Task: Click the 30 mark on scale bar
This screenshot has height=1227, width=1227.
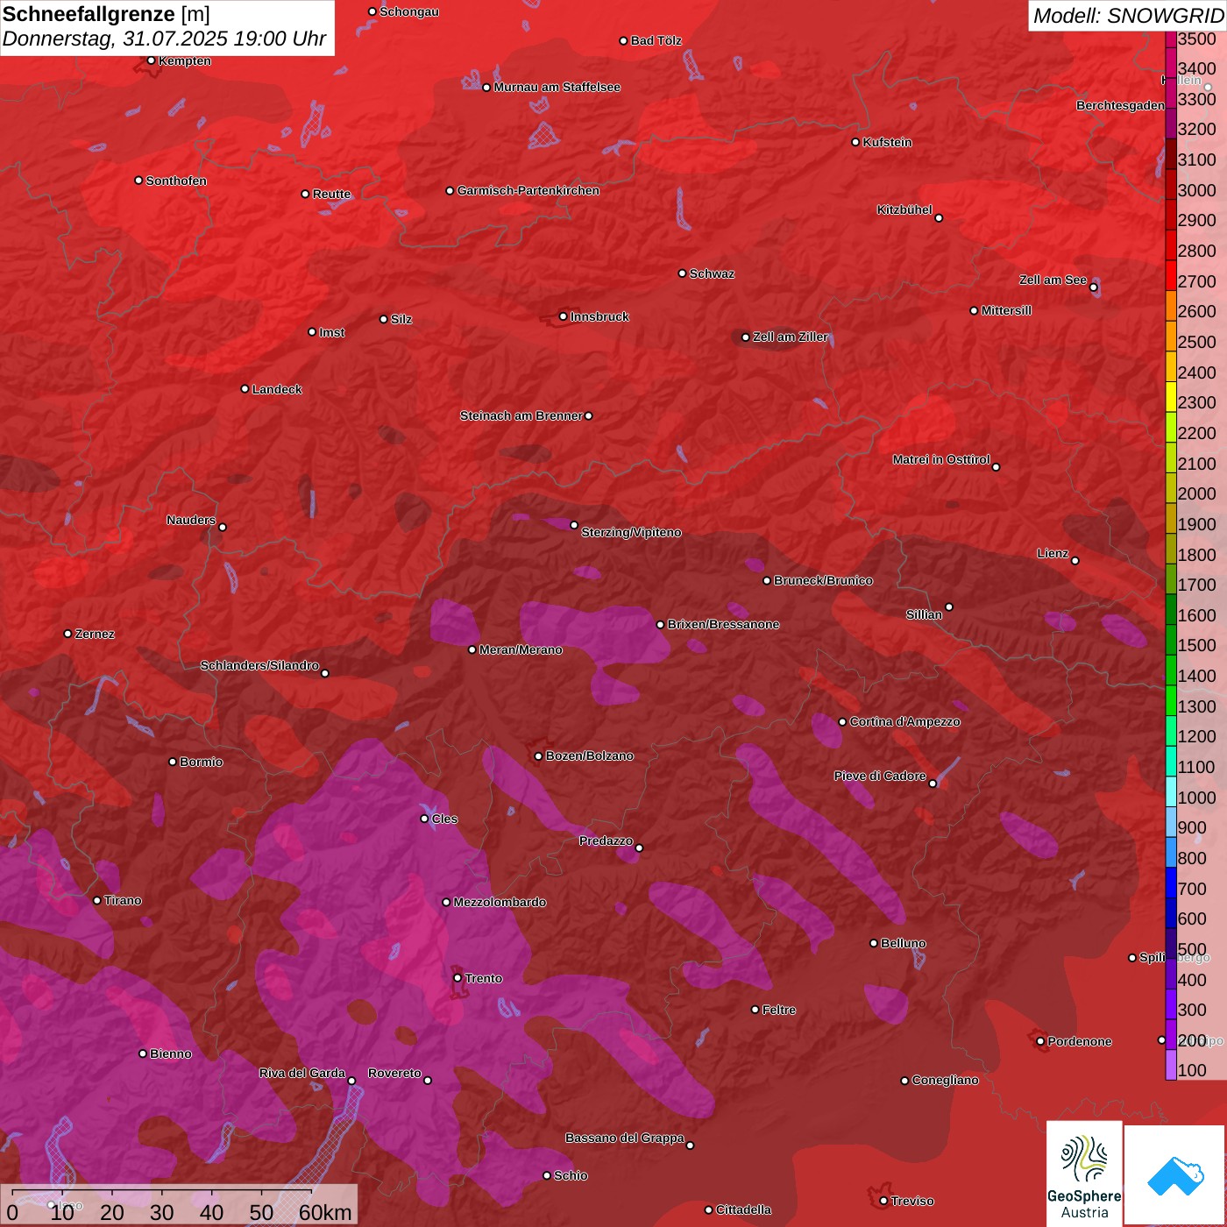Action: (162, 1212)
